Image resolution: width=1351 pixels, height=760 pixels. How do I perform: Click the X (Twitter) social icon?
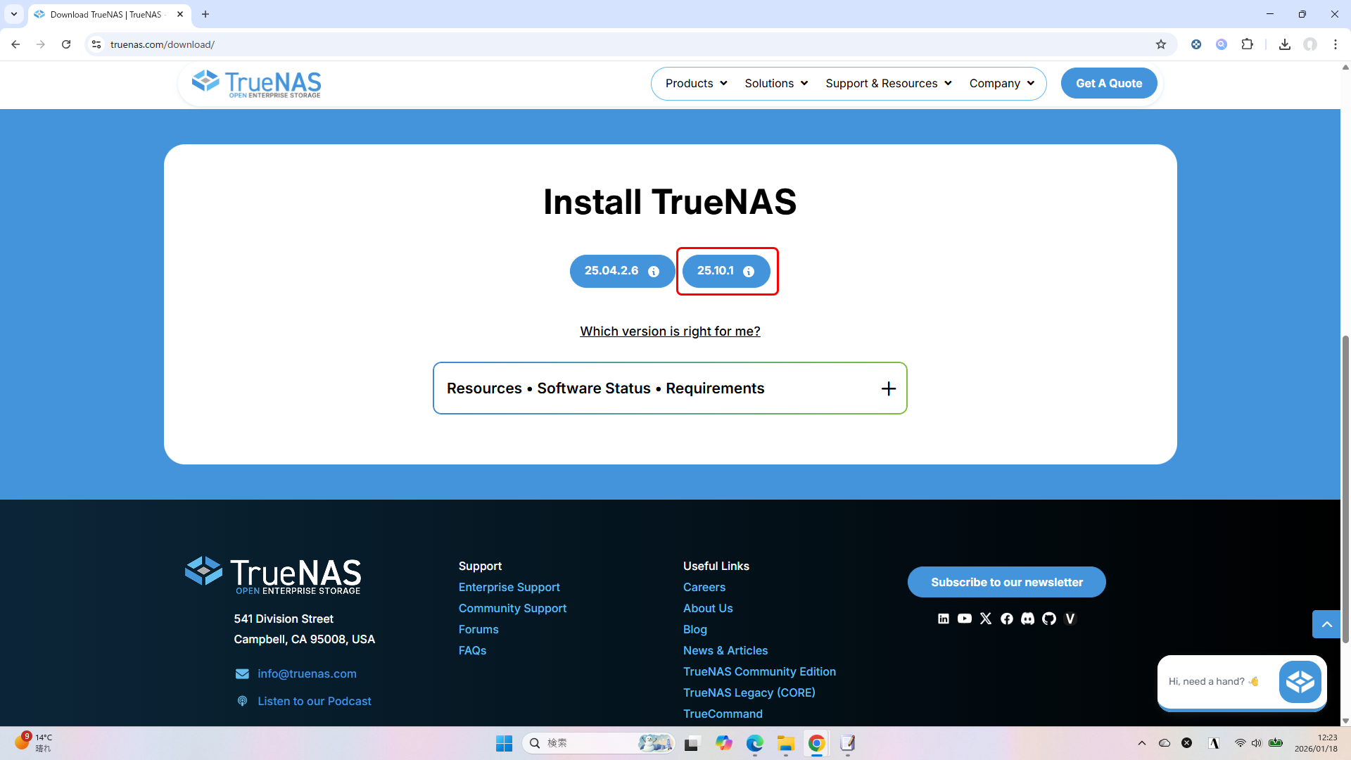986,619
